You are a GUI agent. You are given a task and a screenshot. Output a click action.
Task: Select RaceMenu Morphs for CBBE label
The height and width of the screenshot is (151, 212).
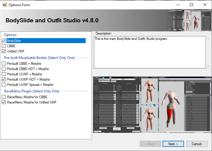coord(27,97)
